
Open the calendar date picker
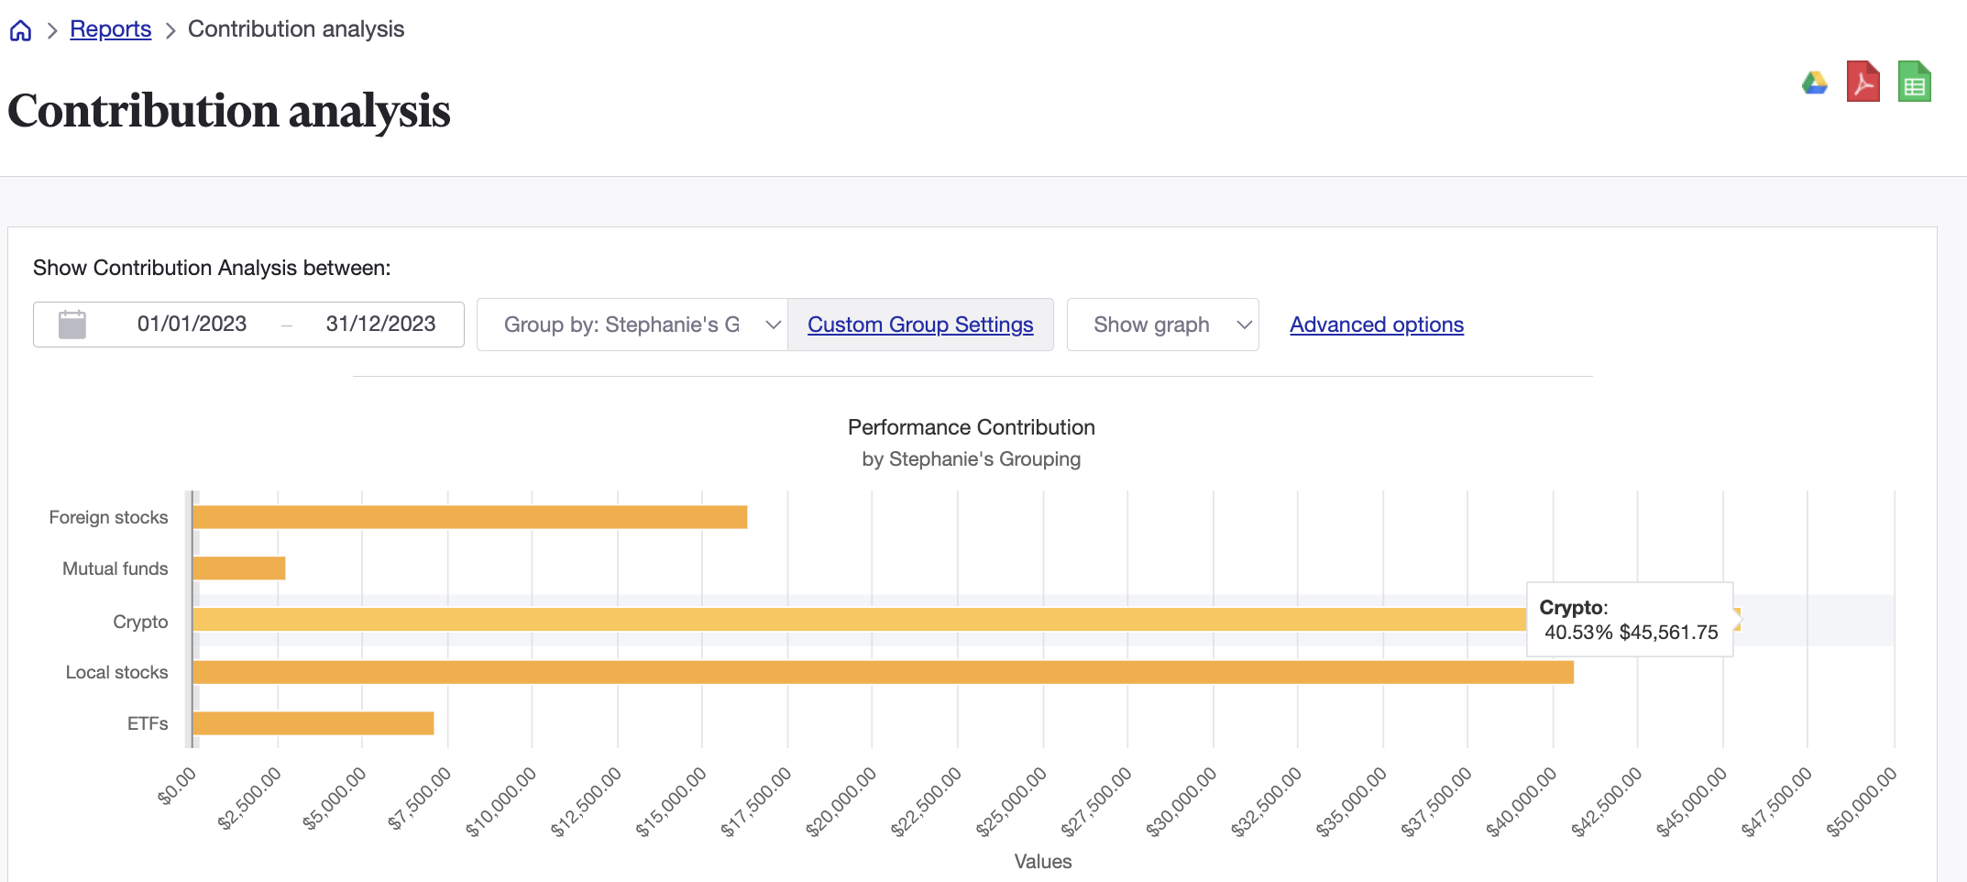pos(72,324)
